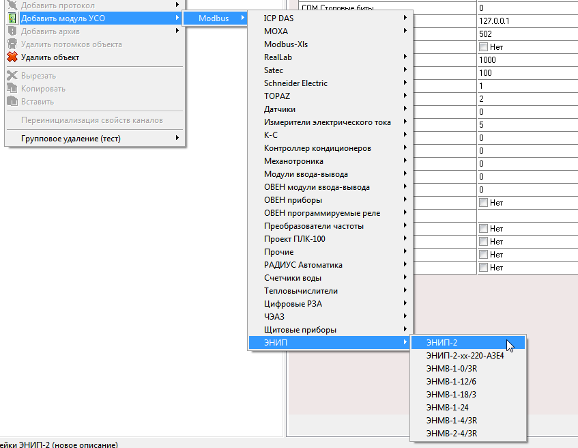Edit the port value 502
Image resolution: width=578 pixels, height=448 pixels.
click(528, 34)
